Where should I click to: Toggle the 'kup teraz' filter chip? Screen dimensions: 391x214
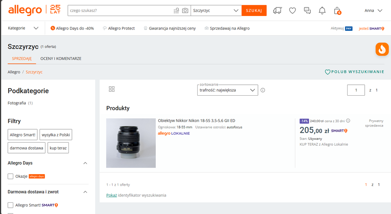(58, 148)
